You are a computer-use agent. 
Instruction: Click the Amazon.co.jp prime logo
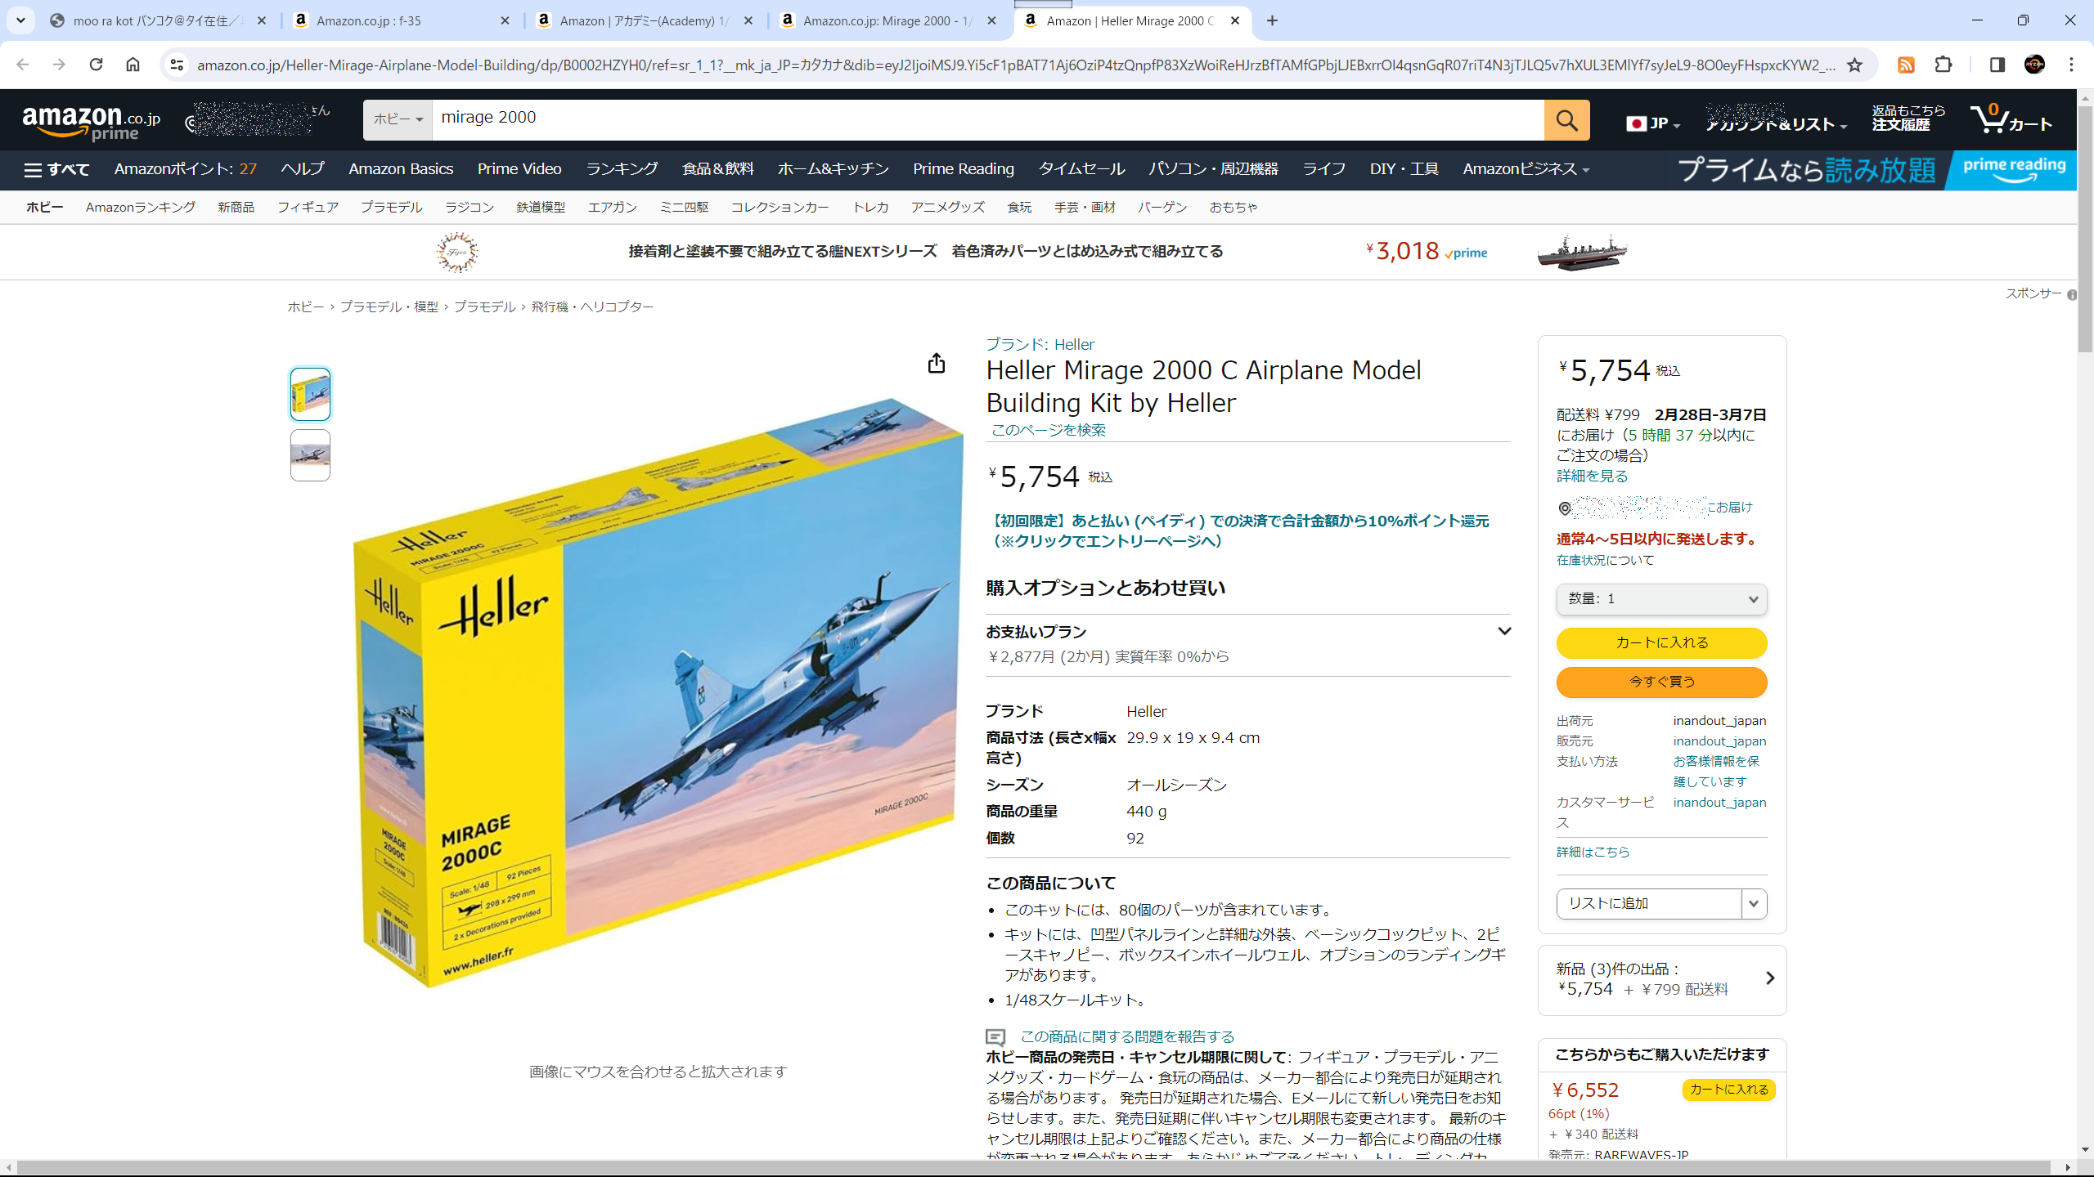[91, 123]
